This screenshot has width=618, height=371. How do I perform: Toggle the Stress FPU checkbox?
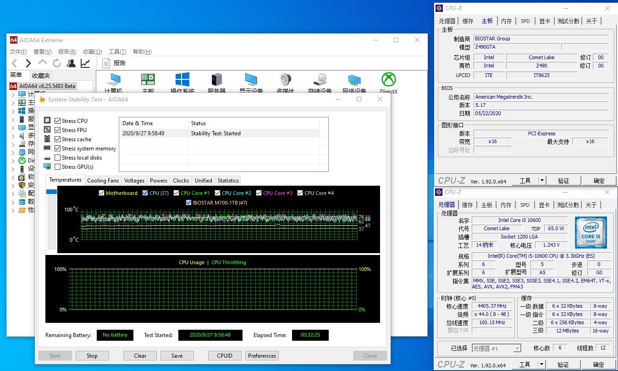point(57,130)
